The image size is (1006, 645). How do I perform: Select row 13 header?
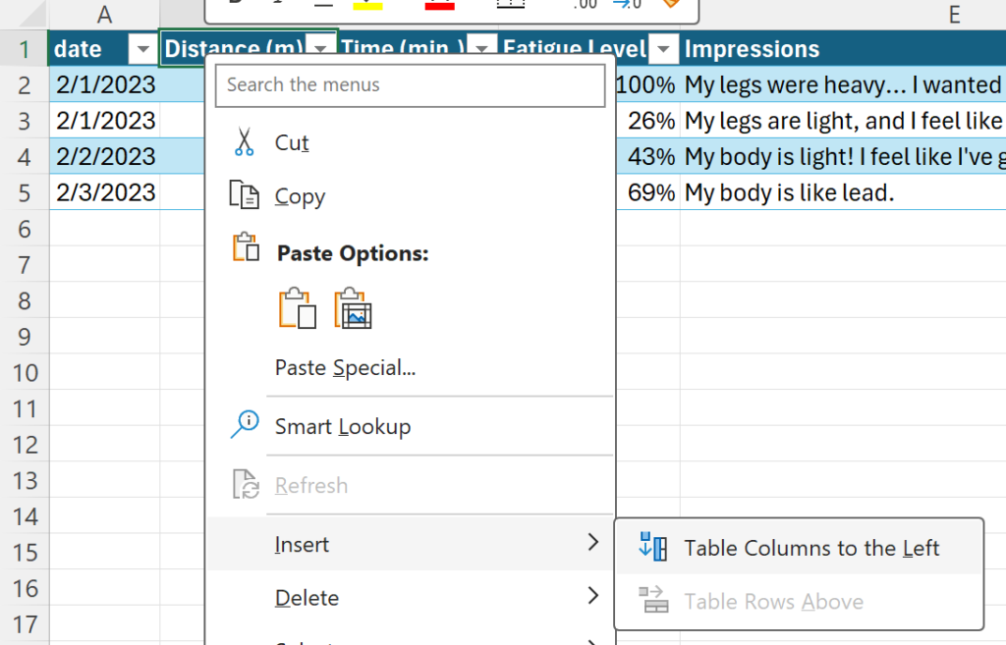25,480
